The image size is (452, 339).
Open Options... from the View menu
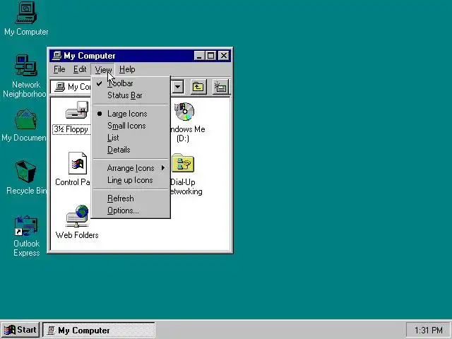[131, 210]
